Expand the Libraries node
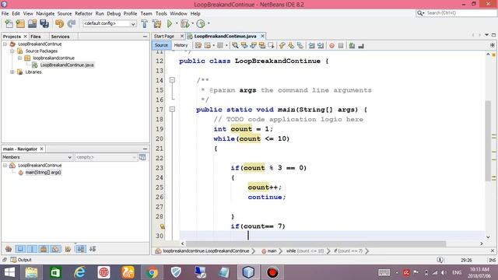Screen dimensions: 498x280 (12, 72)
